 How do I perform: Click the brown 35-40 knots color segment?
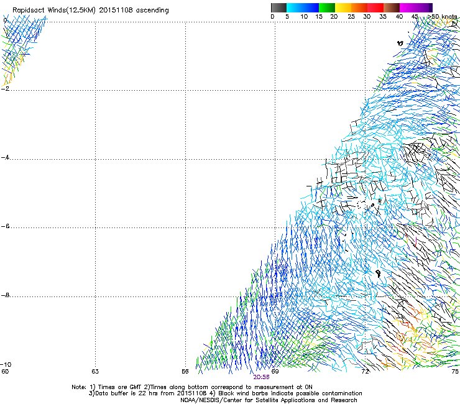point(392,7)
